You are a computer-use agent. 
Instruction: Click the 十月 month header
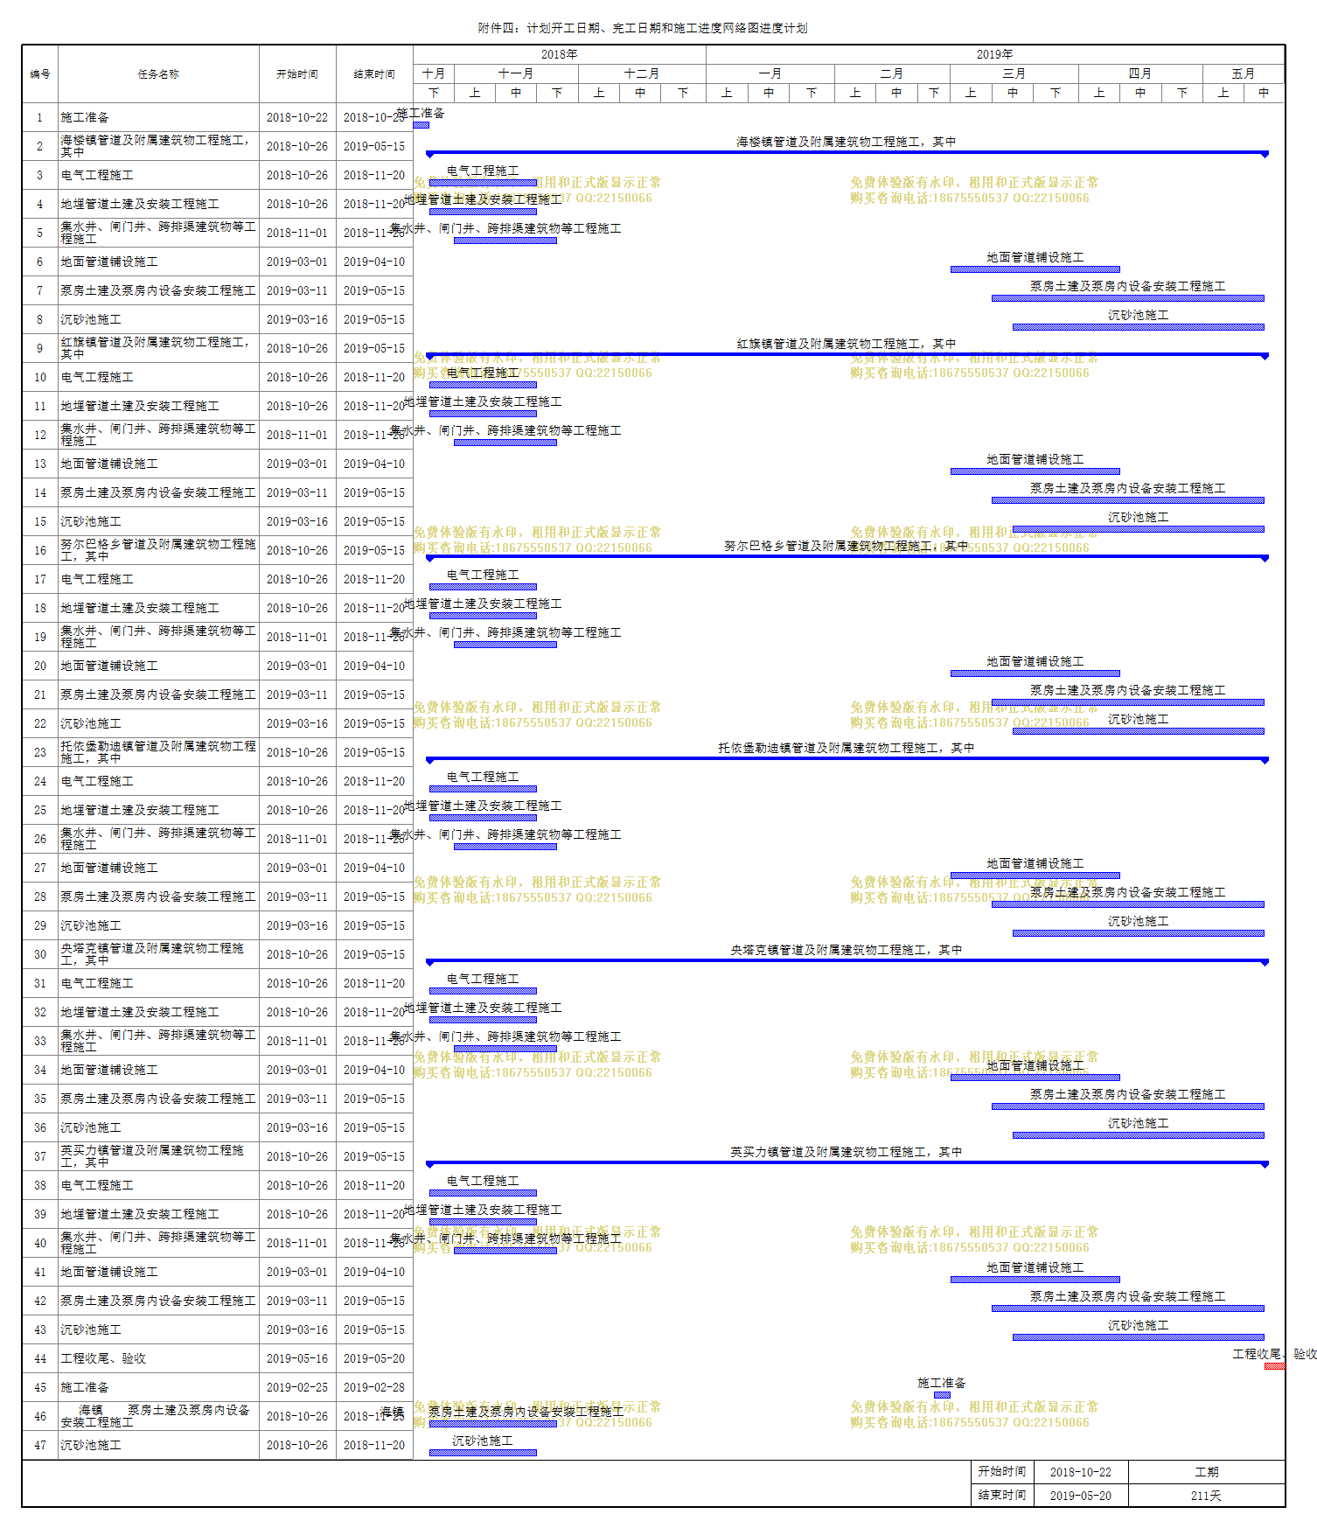434,73
